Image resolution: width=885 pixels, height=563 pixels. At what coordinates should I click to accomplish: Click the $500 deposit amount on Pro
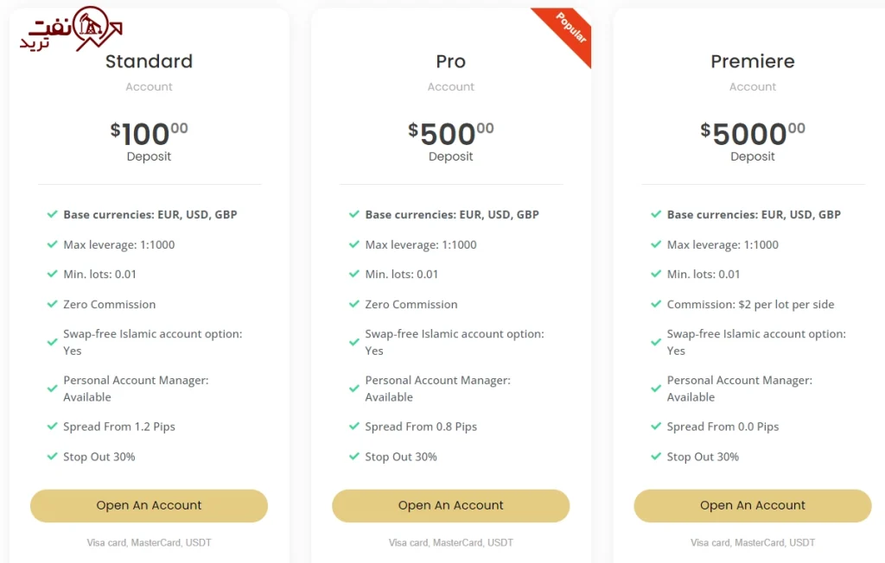coord(451,134)
